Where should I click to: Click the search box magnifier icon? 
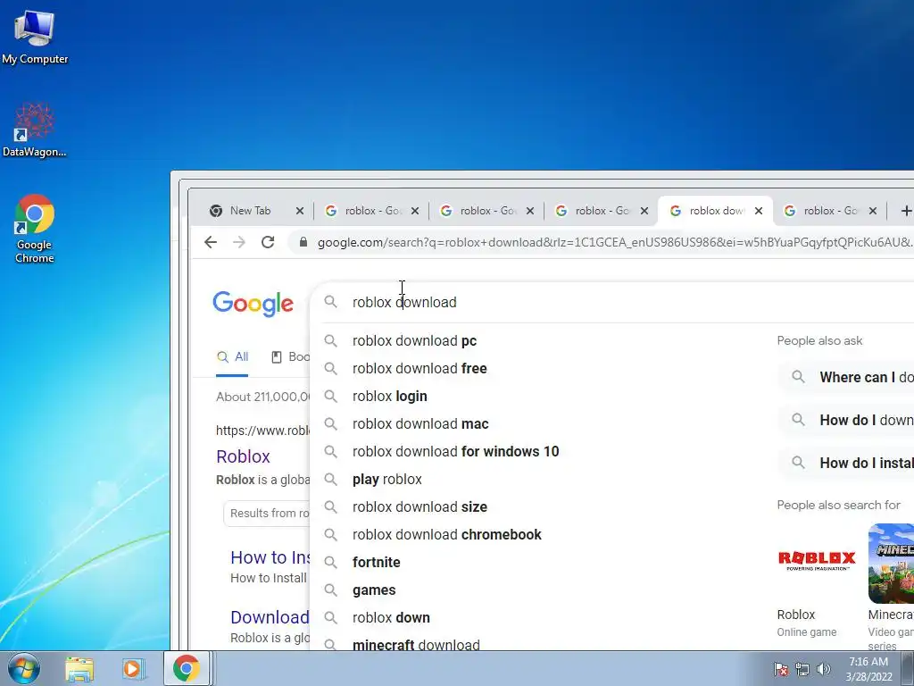pos(330,302)
